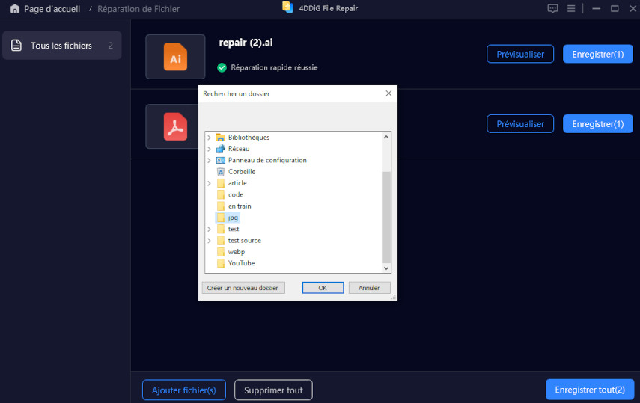Click Créer un nouveau dossier button
This screenshot has width=640, height=403.
(243, 288)
